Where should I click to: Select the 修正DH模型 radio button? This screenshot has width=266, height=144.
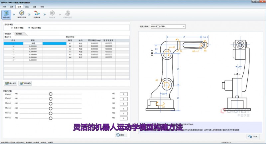pos(29,28)
